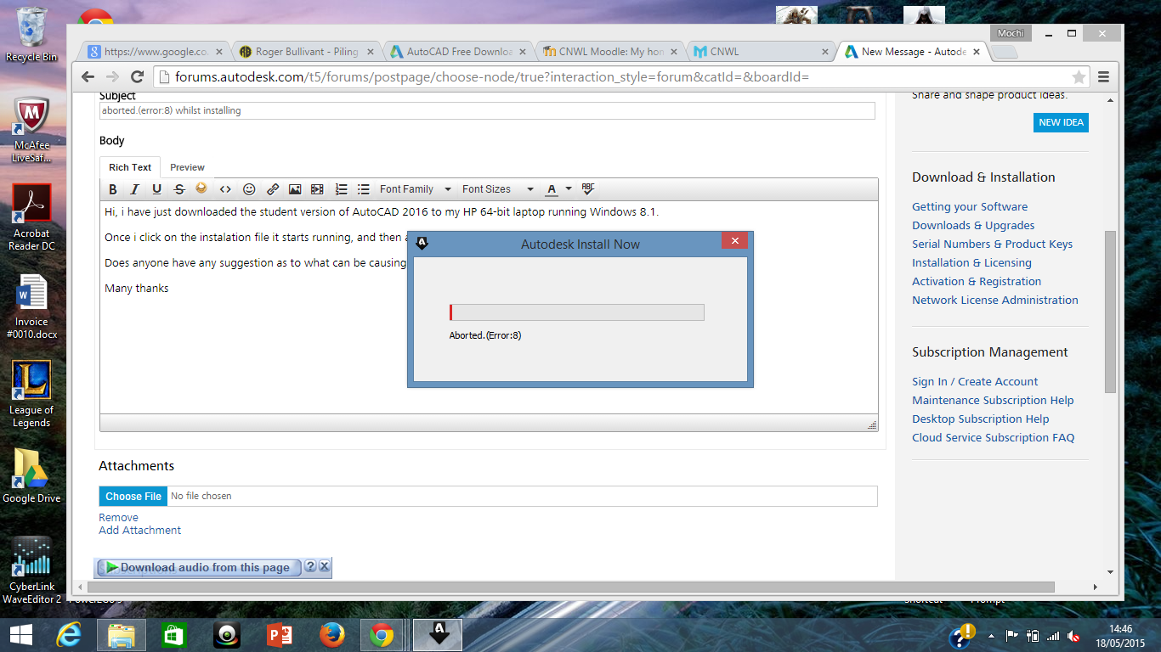Click the spoiler tag icon beside strikethrough
Screen dimensions: 1161x652
[201, 188]
